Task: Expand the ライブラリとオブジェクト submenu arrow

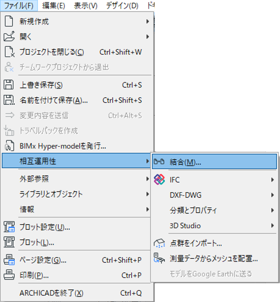Action: tap(148, 194)
